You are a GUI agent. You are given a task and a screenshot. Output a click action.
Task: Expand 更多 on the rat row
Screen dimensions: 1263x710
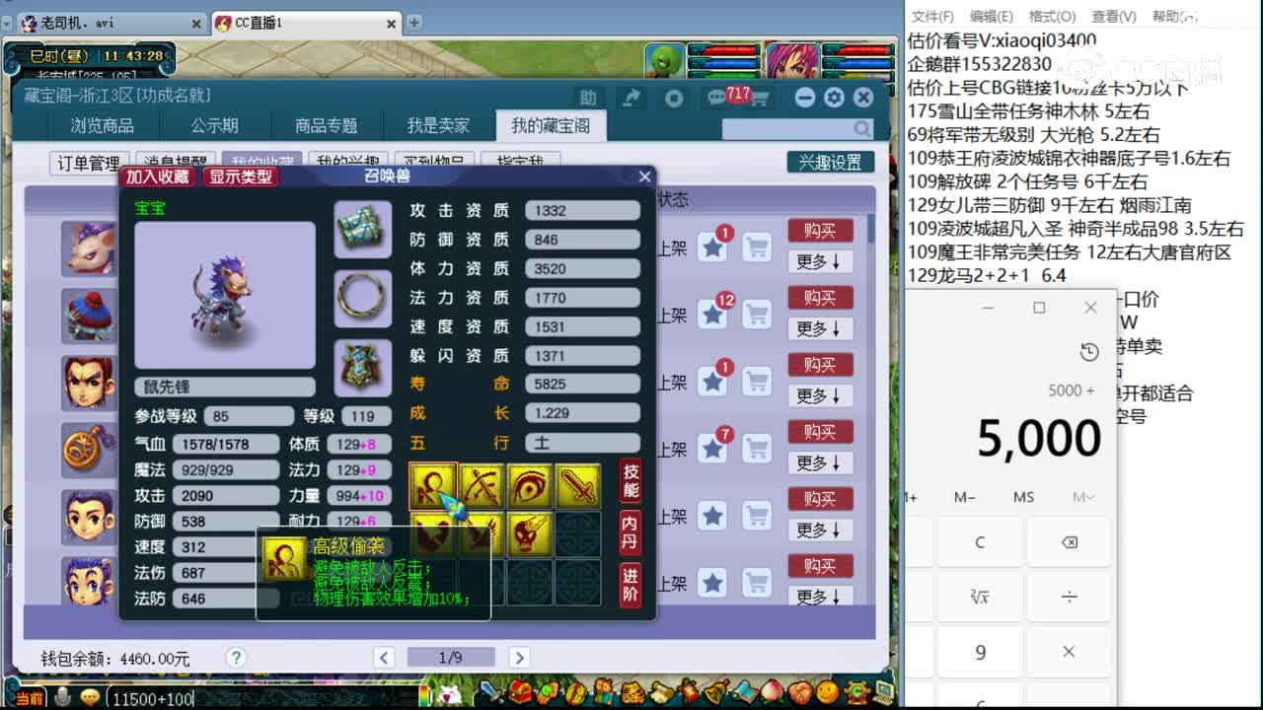[x=820, y=261]
